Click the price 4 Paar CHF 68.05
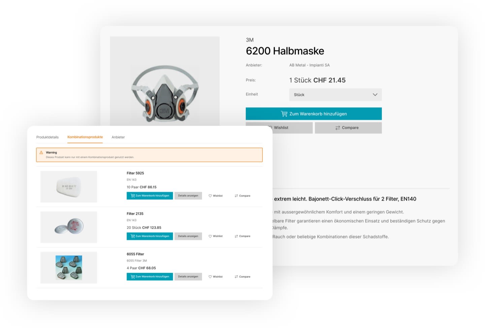This screenshot has width=485, height=328. (x=141, y=268)
